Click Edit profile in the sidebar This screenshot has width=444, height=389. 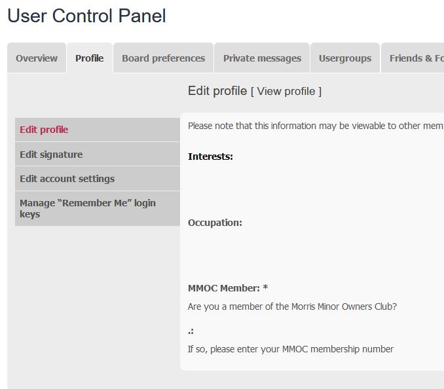pyautogui.click(x=98, y=130)
